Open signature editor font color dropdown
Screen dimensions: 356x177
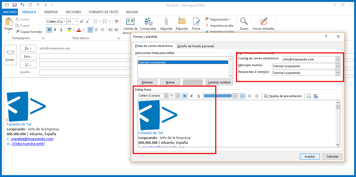pos(235,96)
